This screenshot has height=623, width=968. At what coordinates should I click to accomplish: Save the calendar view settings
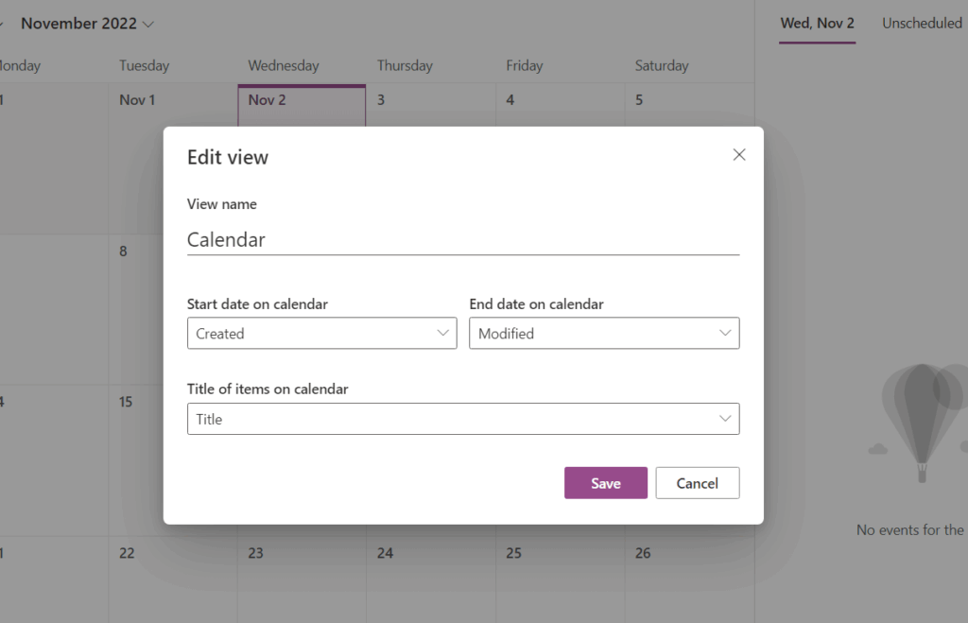606,483
